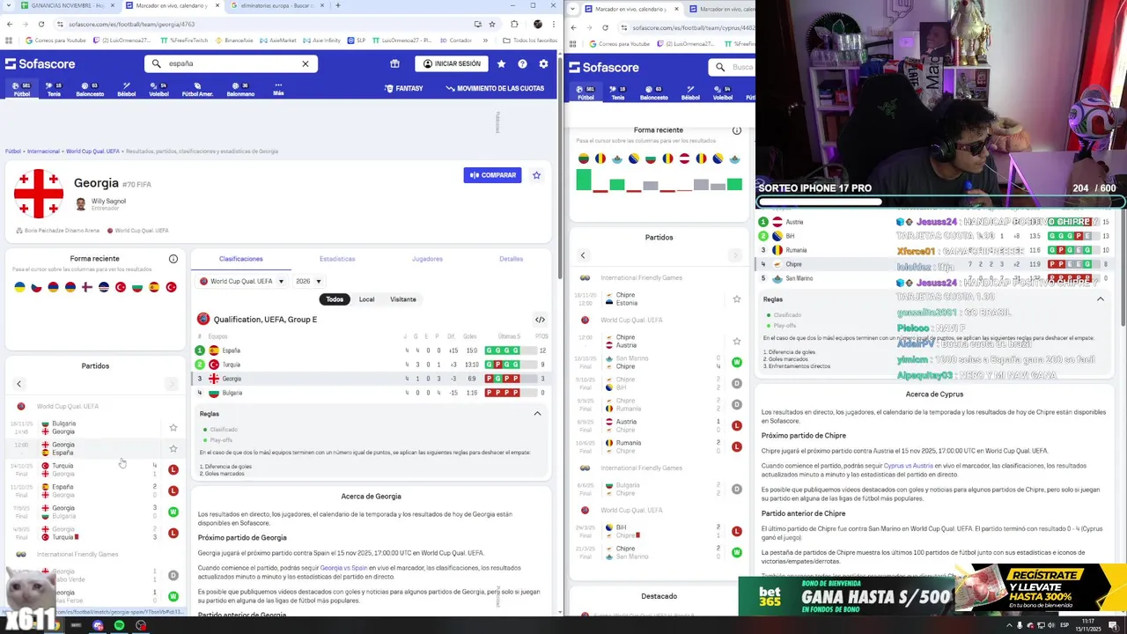Image resolution: width=1127 pixels, height=634 pixels.
Task: Clear the 'españa' search field
Action: (306, 63)
